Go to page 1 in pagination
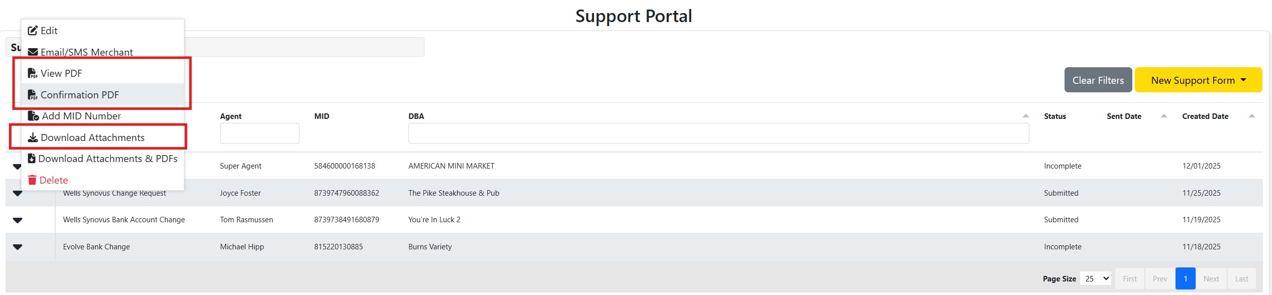 tap(1185, 279)
